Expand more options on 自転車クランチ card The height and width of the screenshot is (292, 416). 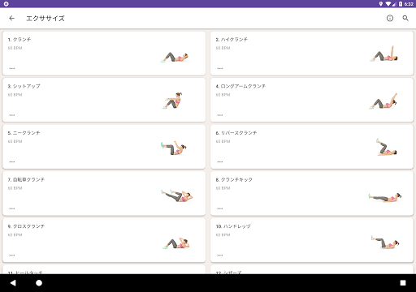point(12,208)
